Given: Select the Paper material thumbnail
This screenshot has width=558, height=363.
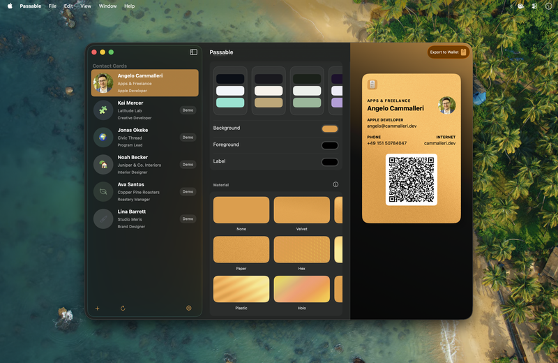Looking at the screenshot, I should tap(241, 249).
